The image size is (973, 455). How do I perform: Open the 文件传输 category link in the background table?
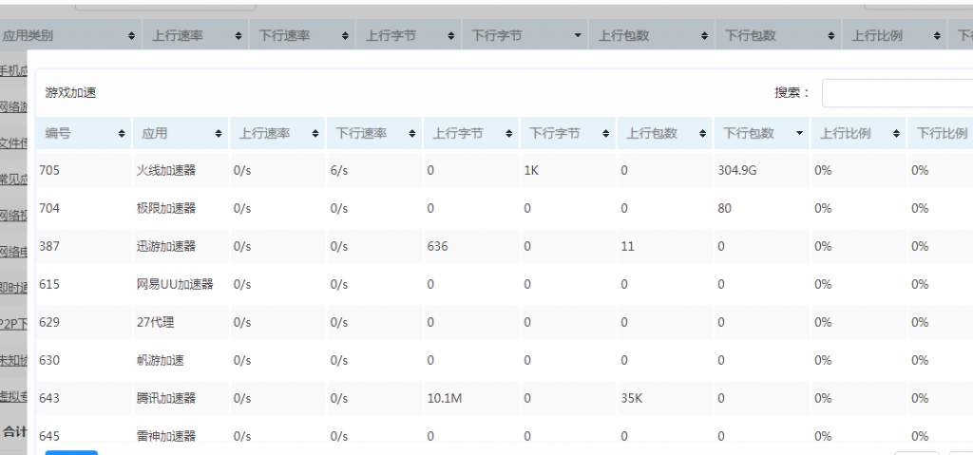click(13, 142)
